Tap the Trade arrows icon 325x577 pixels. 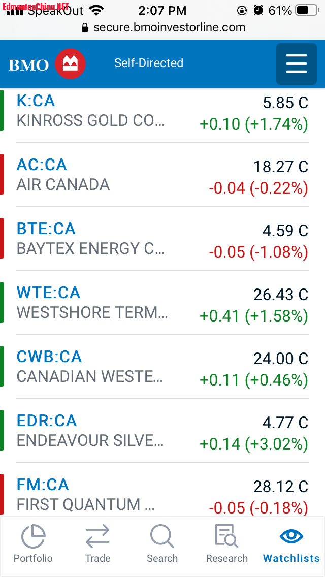(x=97, y=536)
